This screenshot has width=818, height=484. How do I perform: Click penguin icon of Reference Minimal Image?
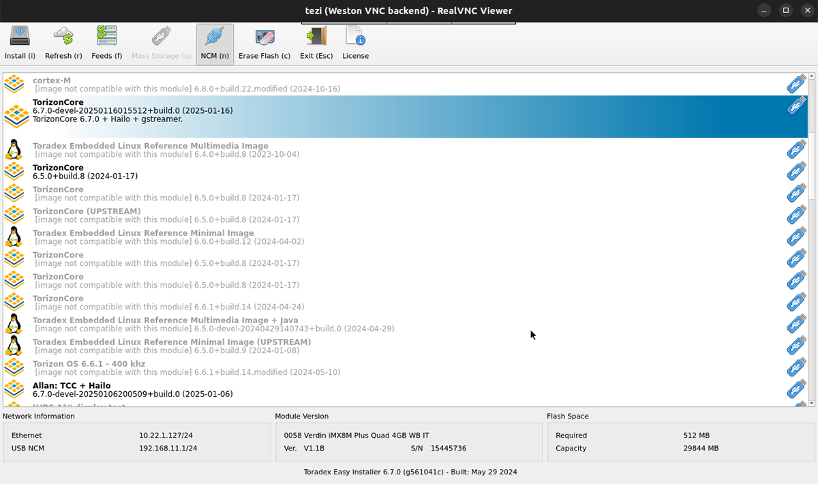tap(13, 237)
